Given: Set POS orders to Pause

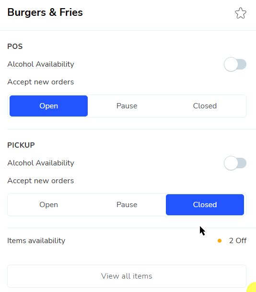Looking at the screenshot, I should 127,106.
